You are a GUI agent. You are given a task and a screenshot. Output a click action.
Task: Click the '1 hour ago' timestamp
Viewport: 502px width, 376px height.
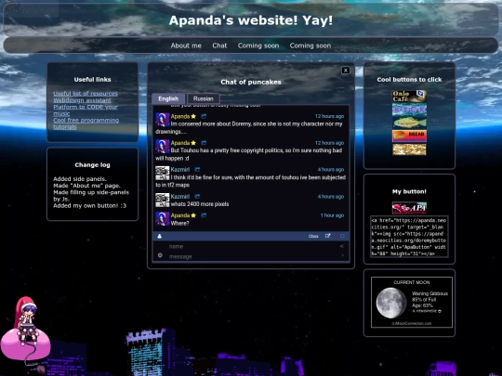(x=332, y=215)
